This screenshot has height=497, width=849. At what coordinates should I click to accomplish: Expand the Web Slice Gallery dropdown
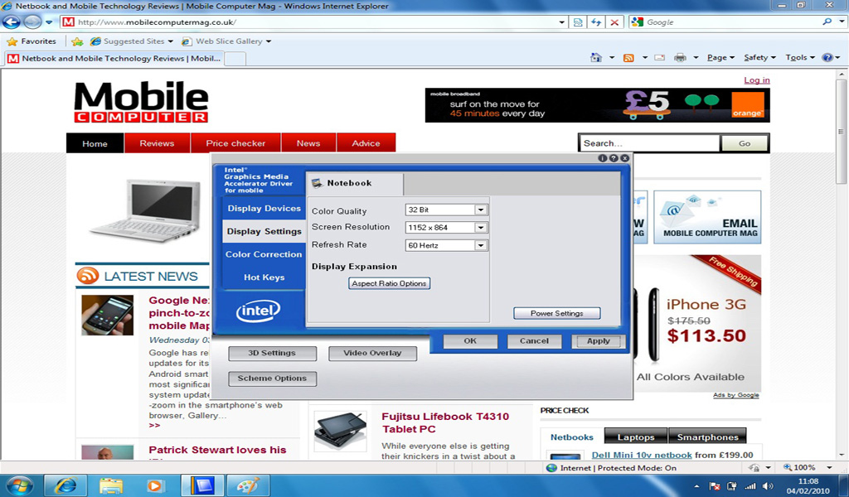point(269,41)
